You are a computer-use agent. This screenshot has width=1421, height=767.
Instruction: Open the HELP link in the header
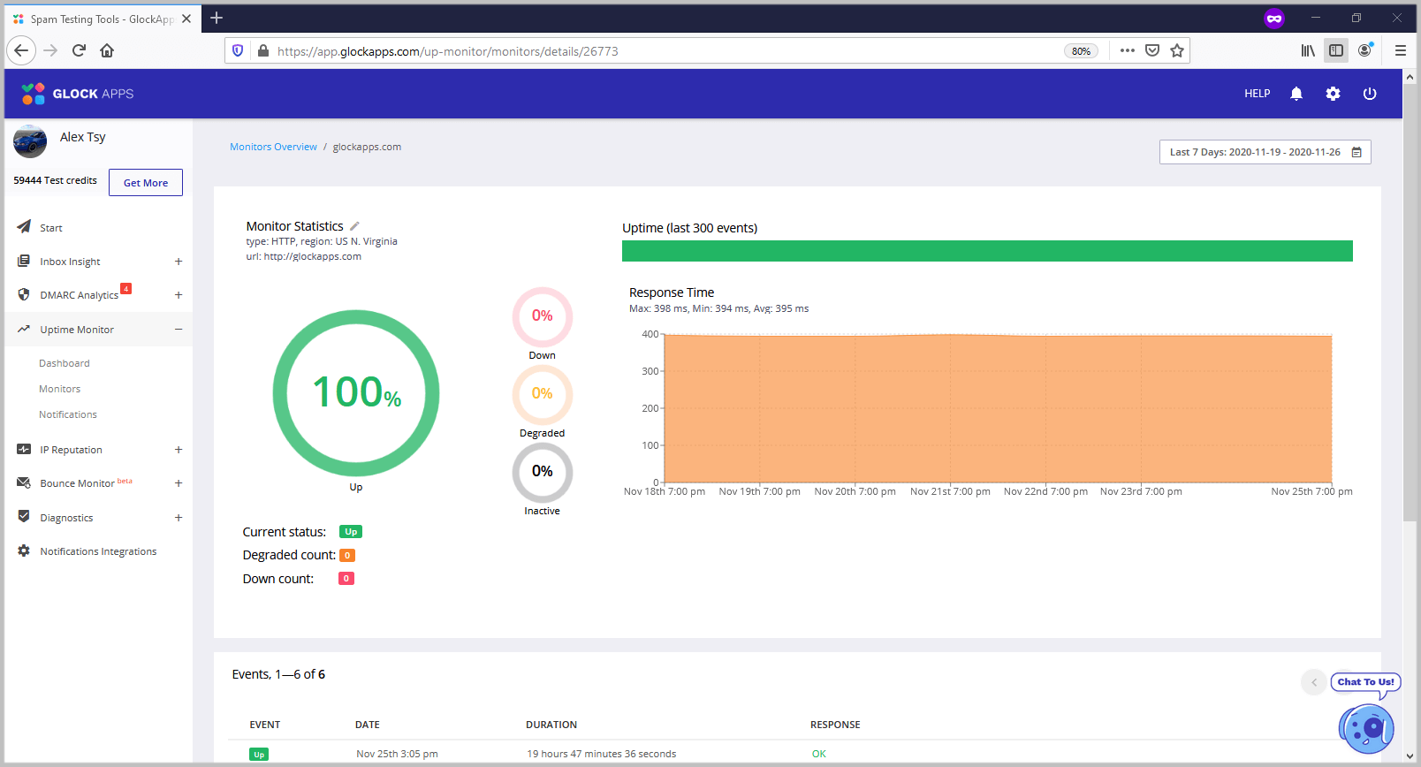1258,94
